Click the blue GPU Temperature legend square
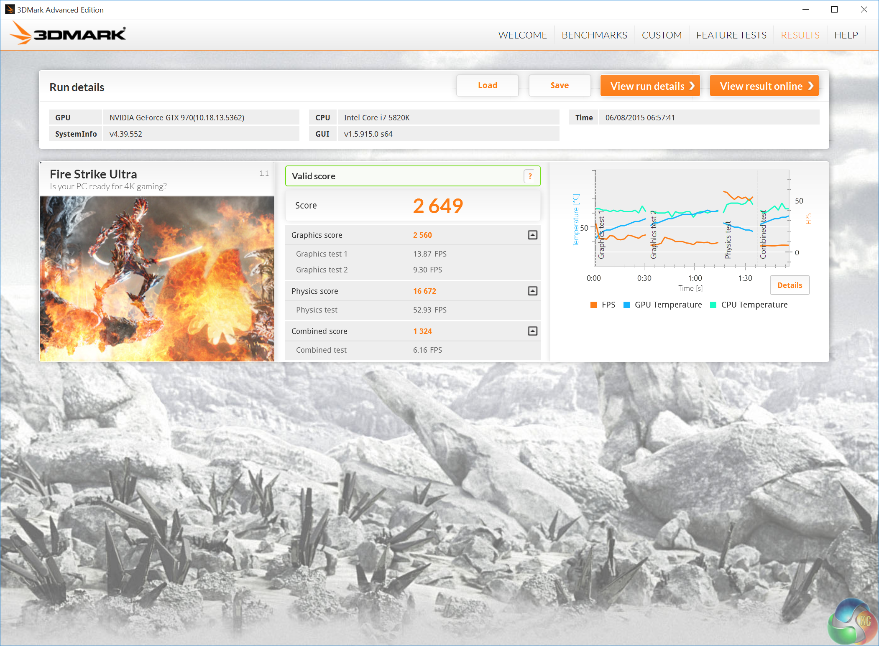The width and height of the screenshot is (879, 646). coord(626,305)
